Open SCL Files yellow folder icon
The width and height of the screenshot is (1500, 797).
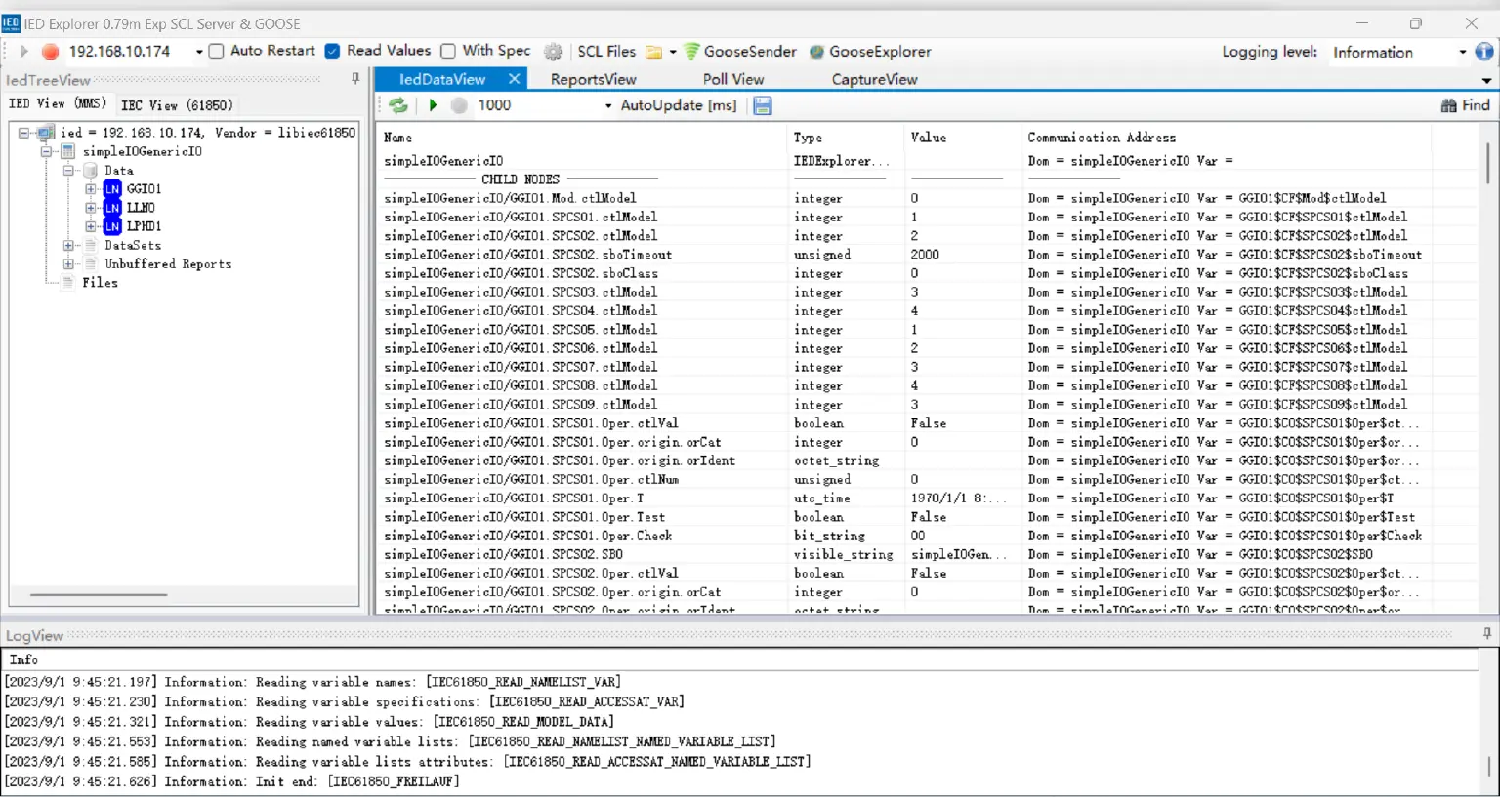(654, 52)
